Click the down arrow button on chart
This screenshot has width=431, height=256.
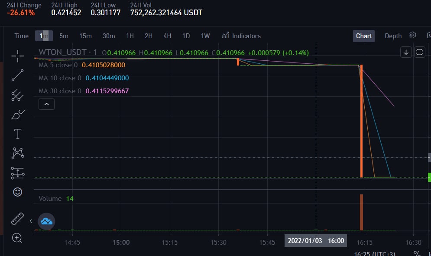point(406,52)
